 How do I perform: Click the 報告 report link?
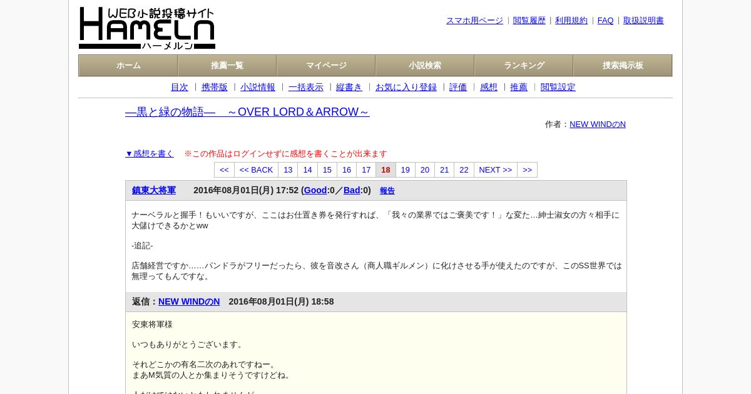[x=387, y=191]
